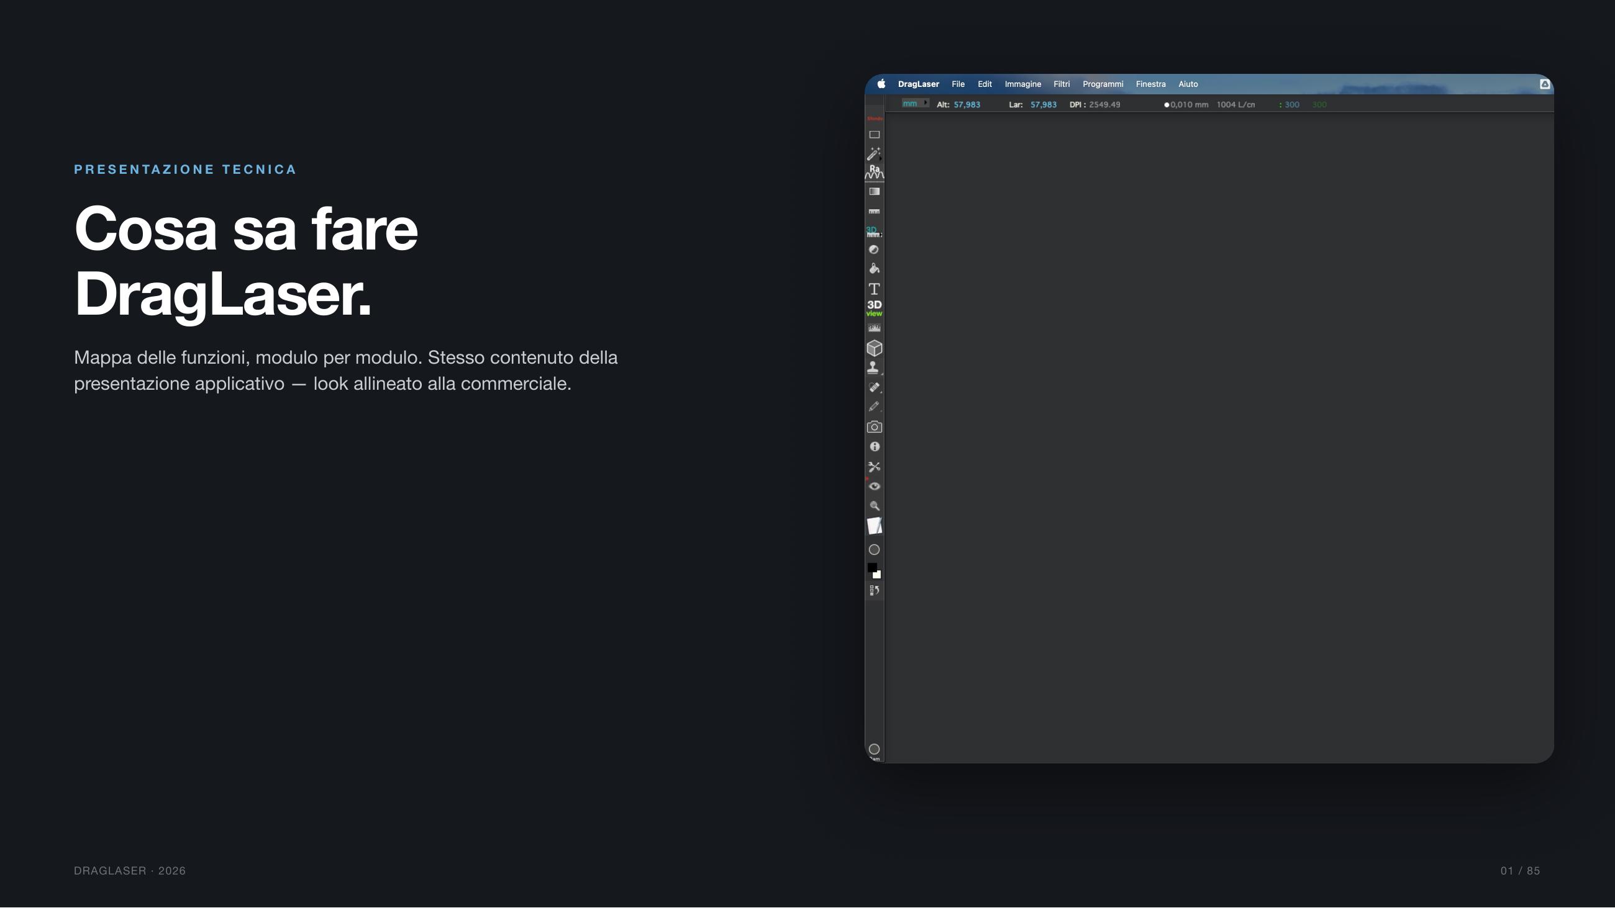Select the Text tool
The height and width of the screenshot is (908, 1615).
click(874, 289)
